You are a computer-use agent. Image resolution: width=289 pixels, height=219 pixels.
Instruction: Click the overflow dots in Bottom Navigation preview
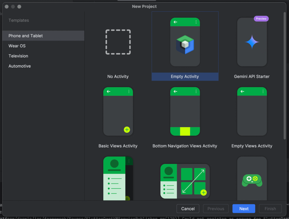click(196, 92)
